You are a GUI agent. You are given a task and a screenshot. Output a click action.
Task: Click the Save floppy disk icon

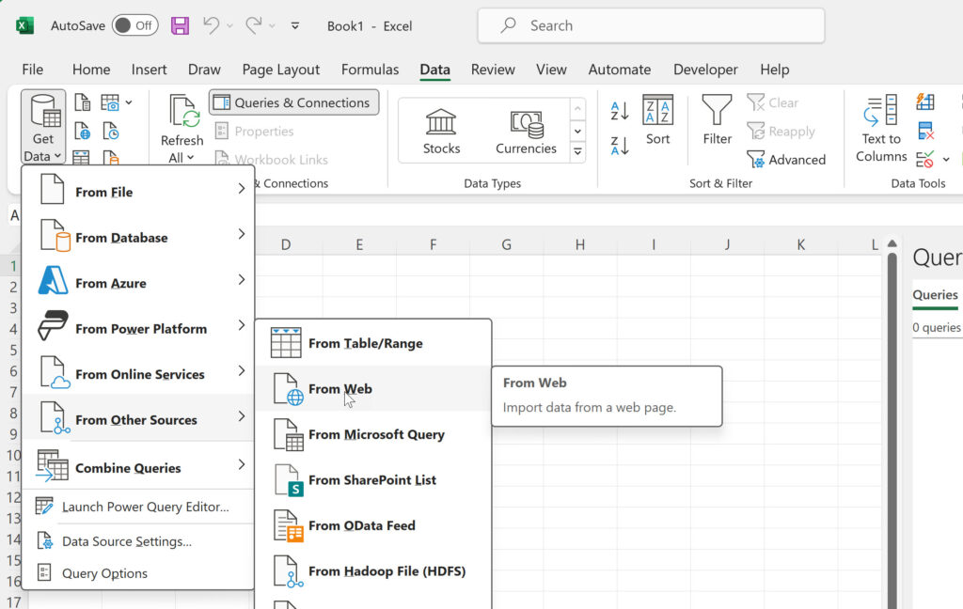click(180, 25)
